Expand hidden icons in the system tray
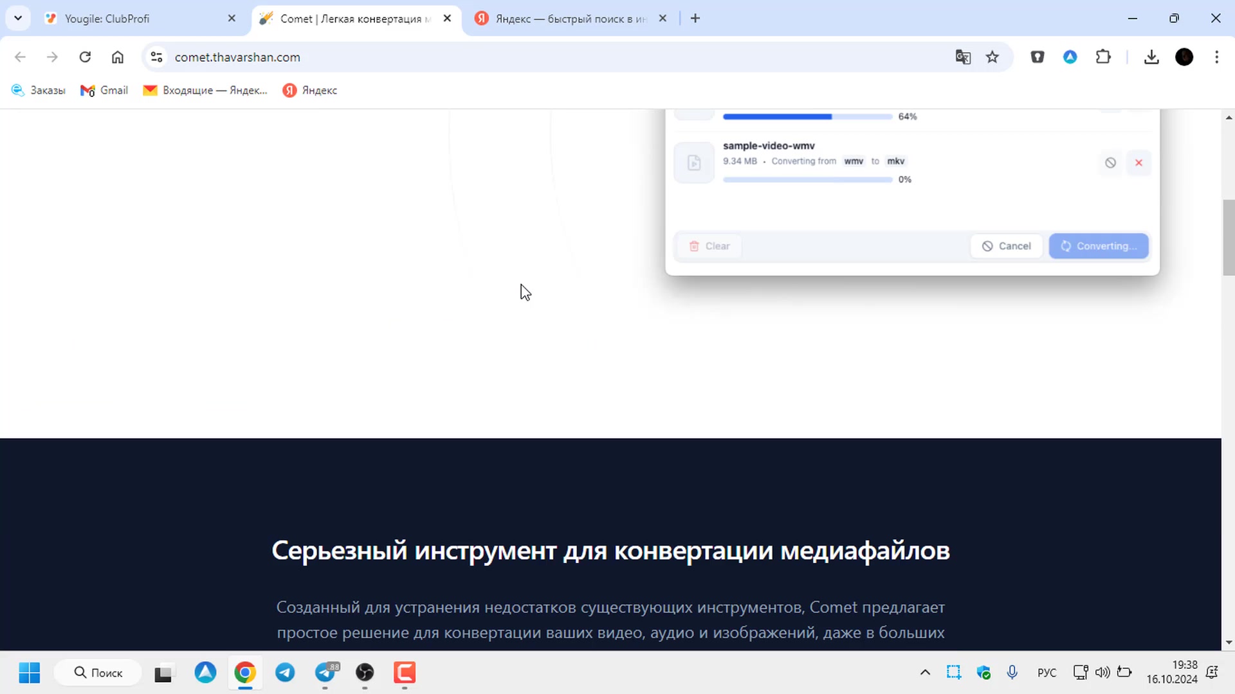Image resolution: width=1235 pixels, height=694 pixels. pyautogui.click(x=925, y=672)
